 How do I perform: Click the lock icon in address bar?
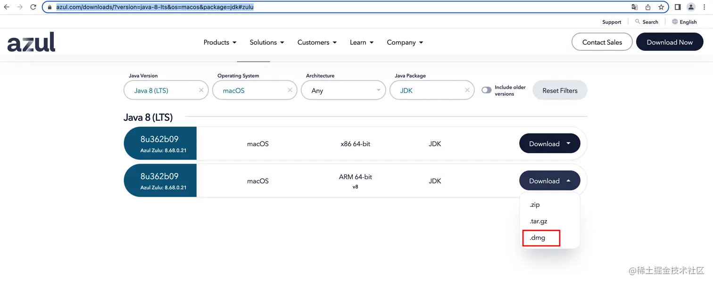50,7
